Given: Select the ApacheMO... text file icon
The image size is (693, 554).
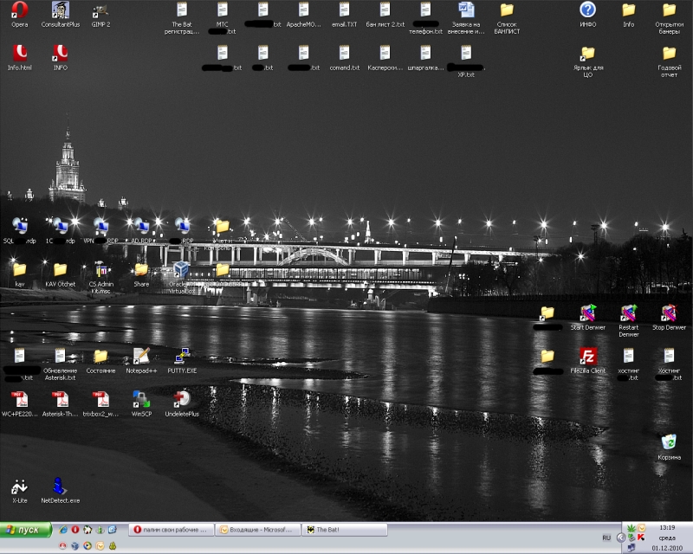Looking at the screenshot, I should pyautogui.click(x=304, y=10).
